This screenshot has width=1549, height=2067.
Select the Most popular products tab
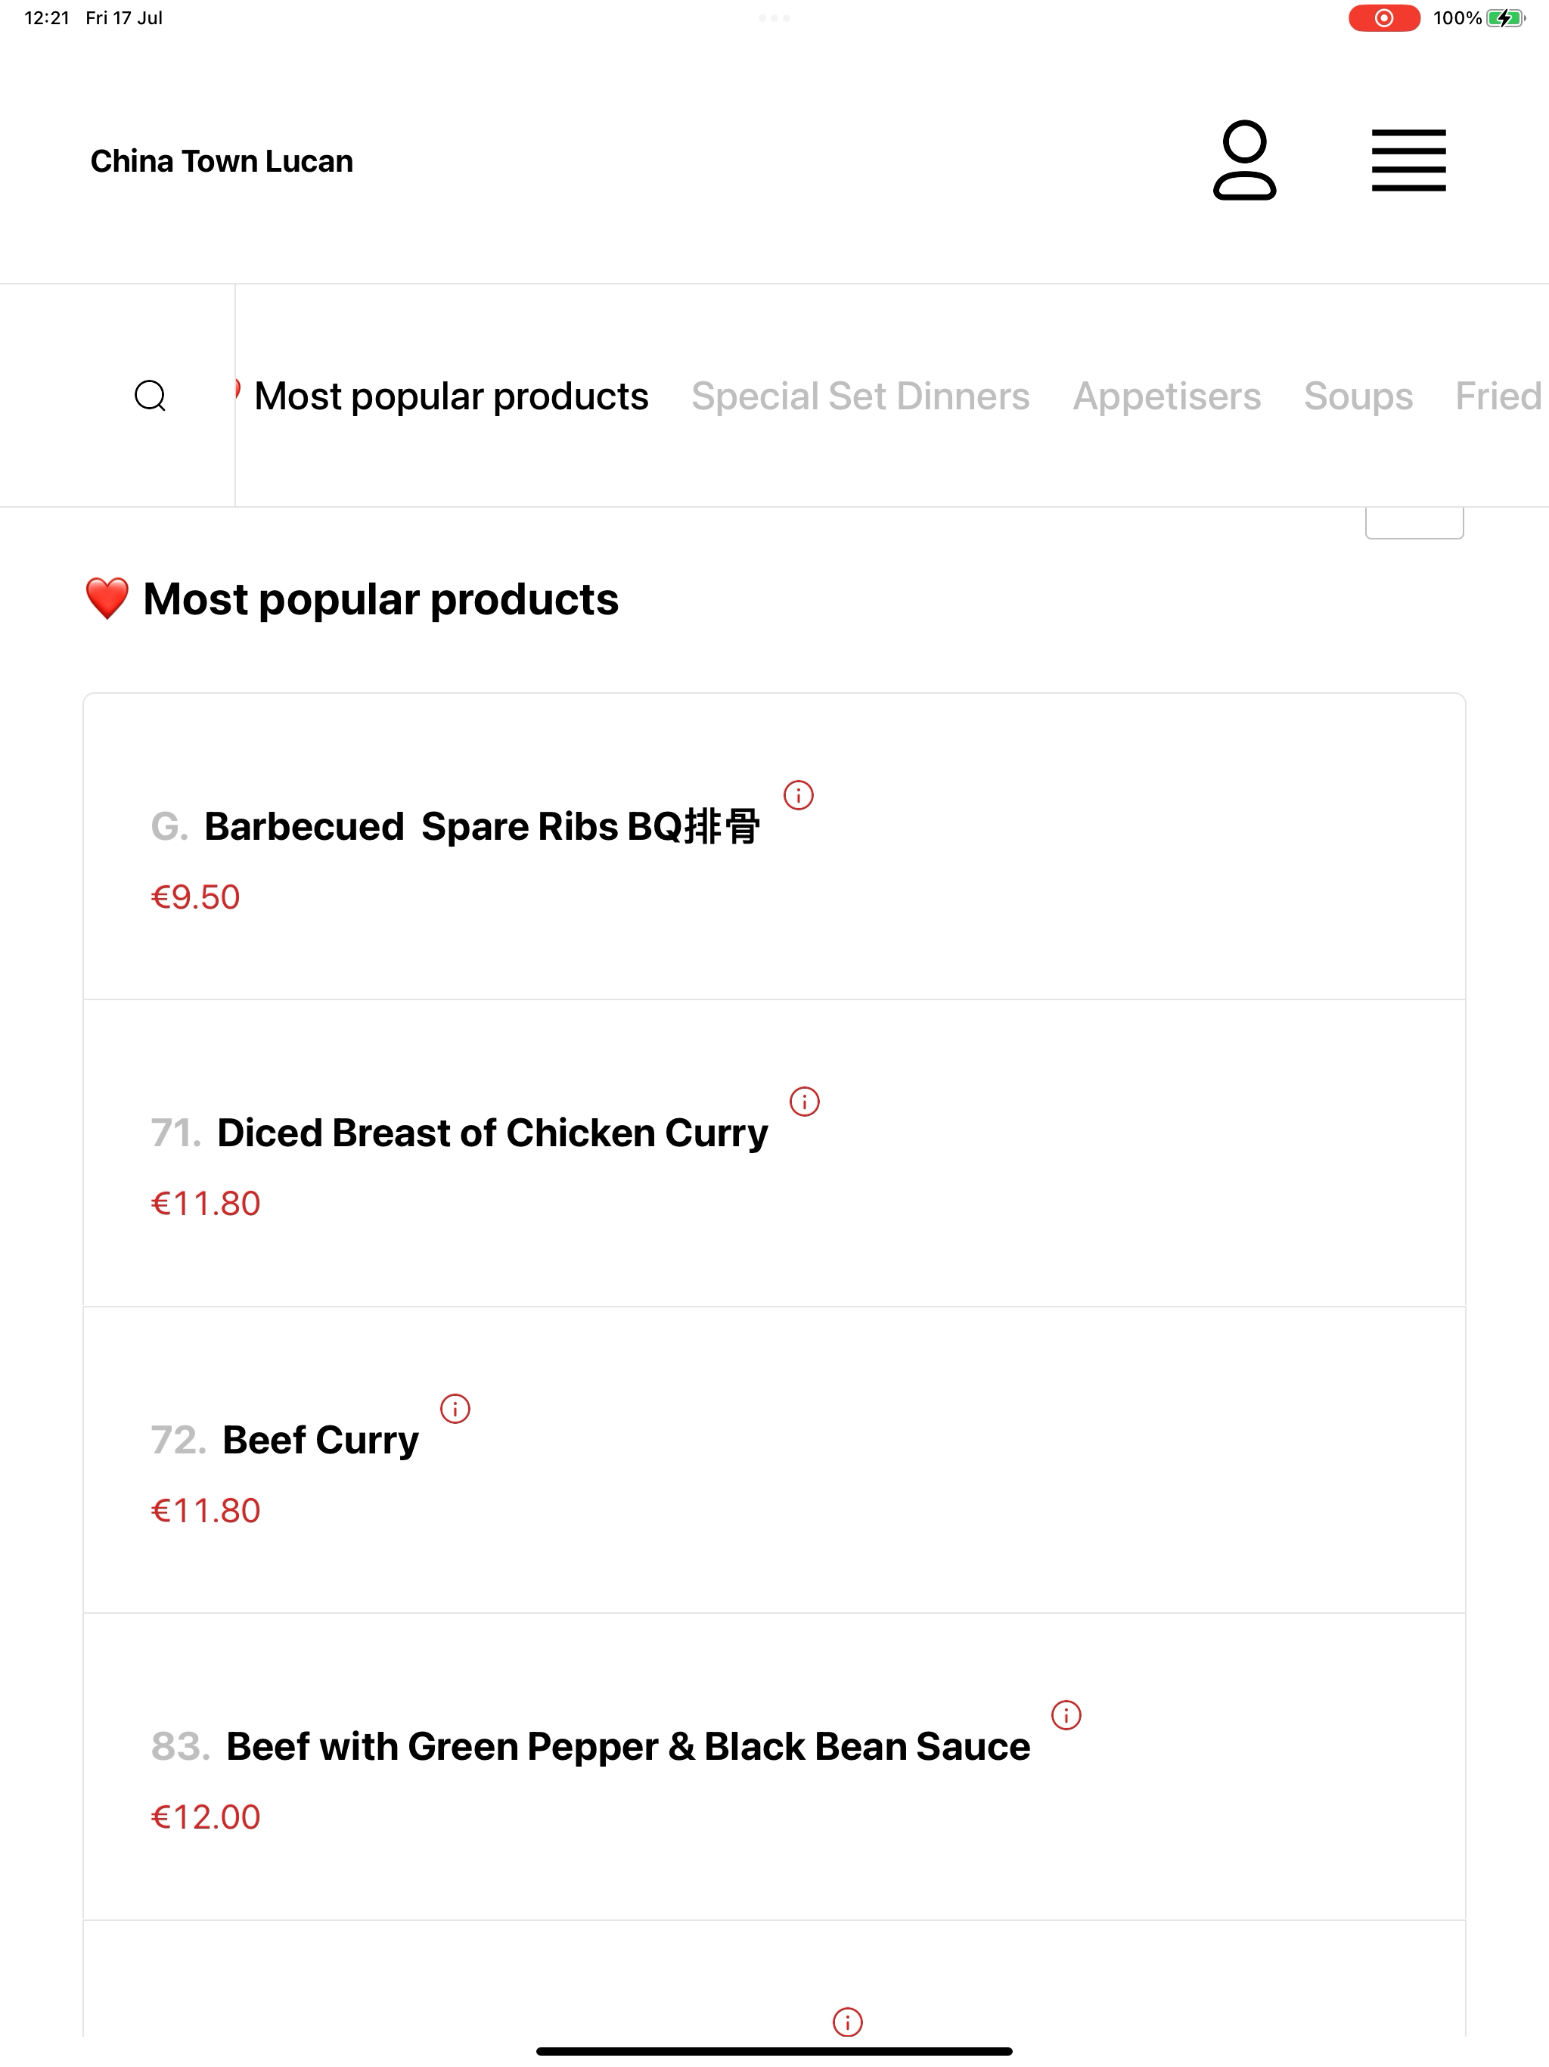(x=452, y=396)
